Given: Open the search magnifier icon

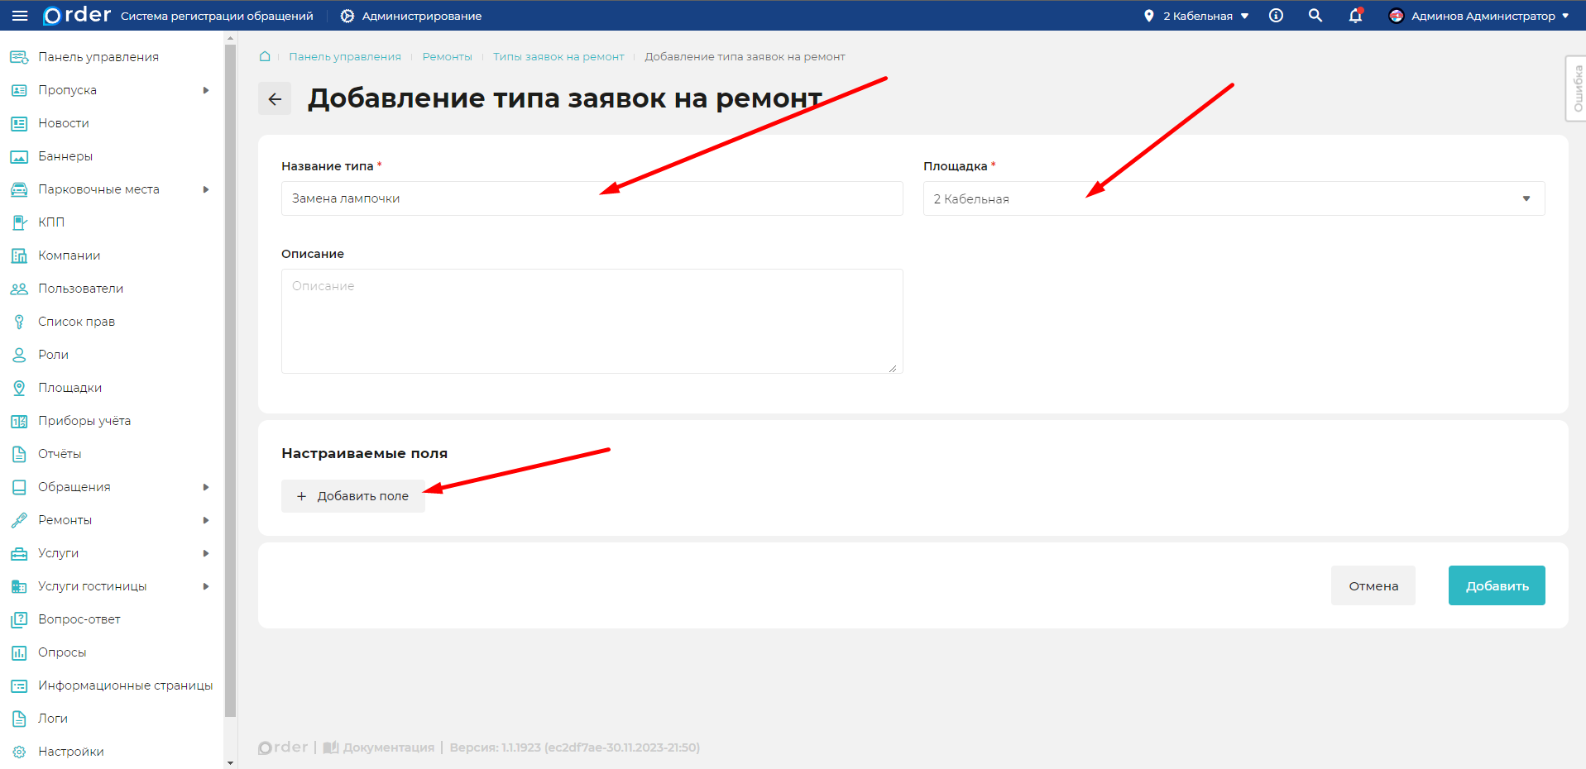Looking at the screenshot, I should [x=1315, y=16].
